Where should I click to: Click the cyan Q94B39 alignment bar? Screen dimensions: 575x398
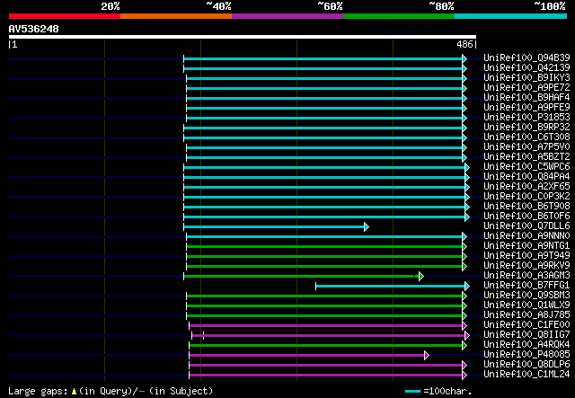tap(323, 59)
